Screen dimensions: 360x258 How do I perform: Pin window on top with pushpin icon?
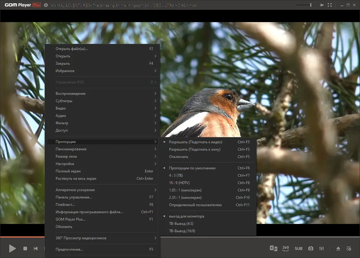coord(322,5)
